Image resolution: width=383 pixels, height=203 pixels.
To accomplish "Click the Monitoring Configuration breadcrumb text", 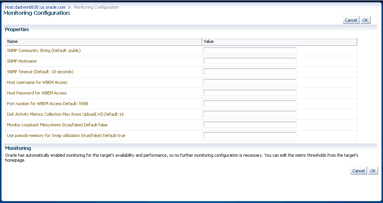I will [96, 7].
